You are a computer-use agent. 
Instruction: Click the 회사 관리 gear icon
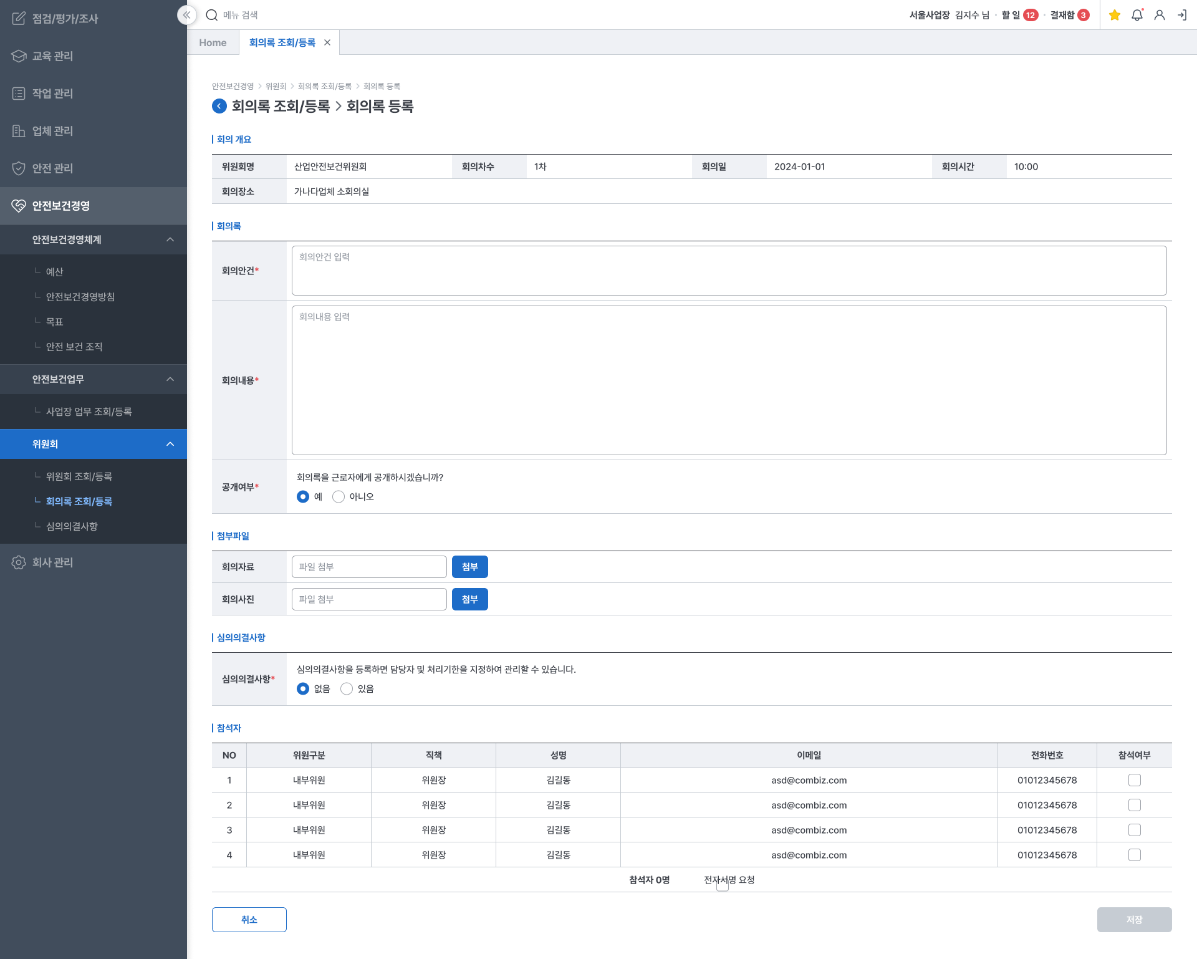(x=19, y=562)
